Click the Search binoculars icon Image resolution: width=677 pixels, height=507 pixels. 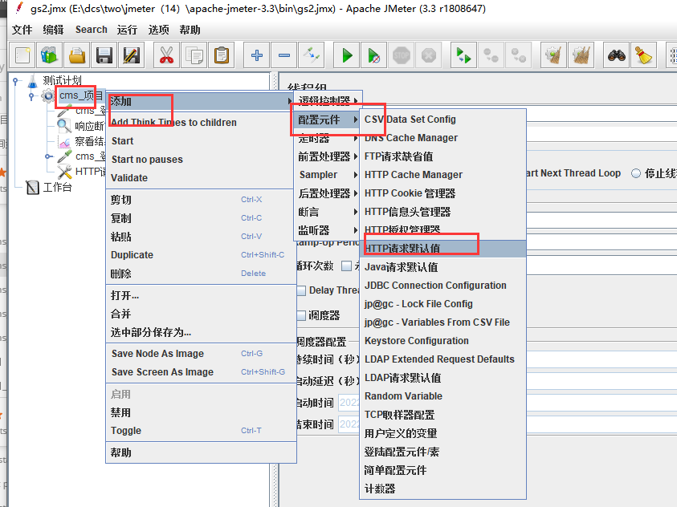tap(616, 55)
